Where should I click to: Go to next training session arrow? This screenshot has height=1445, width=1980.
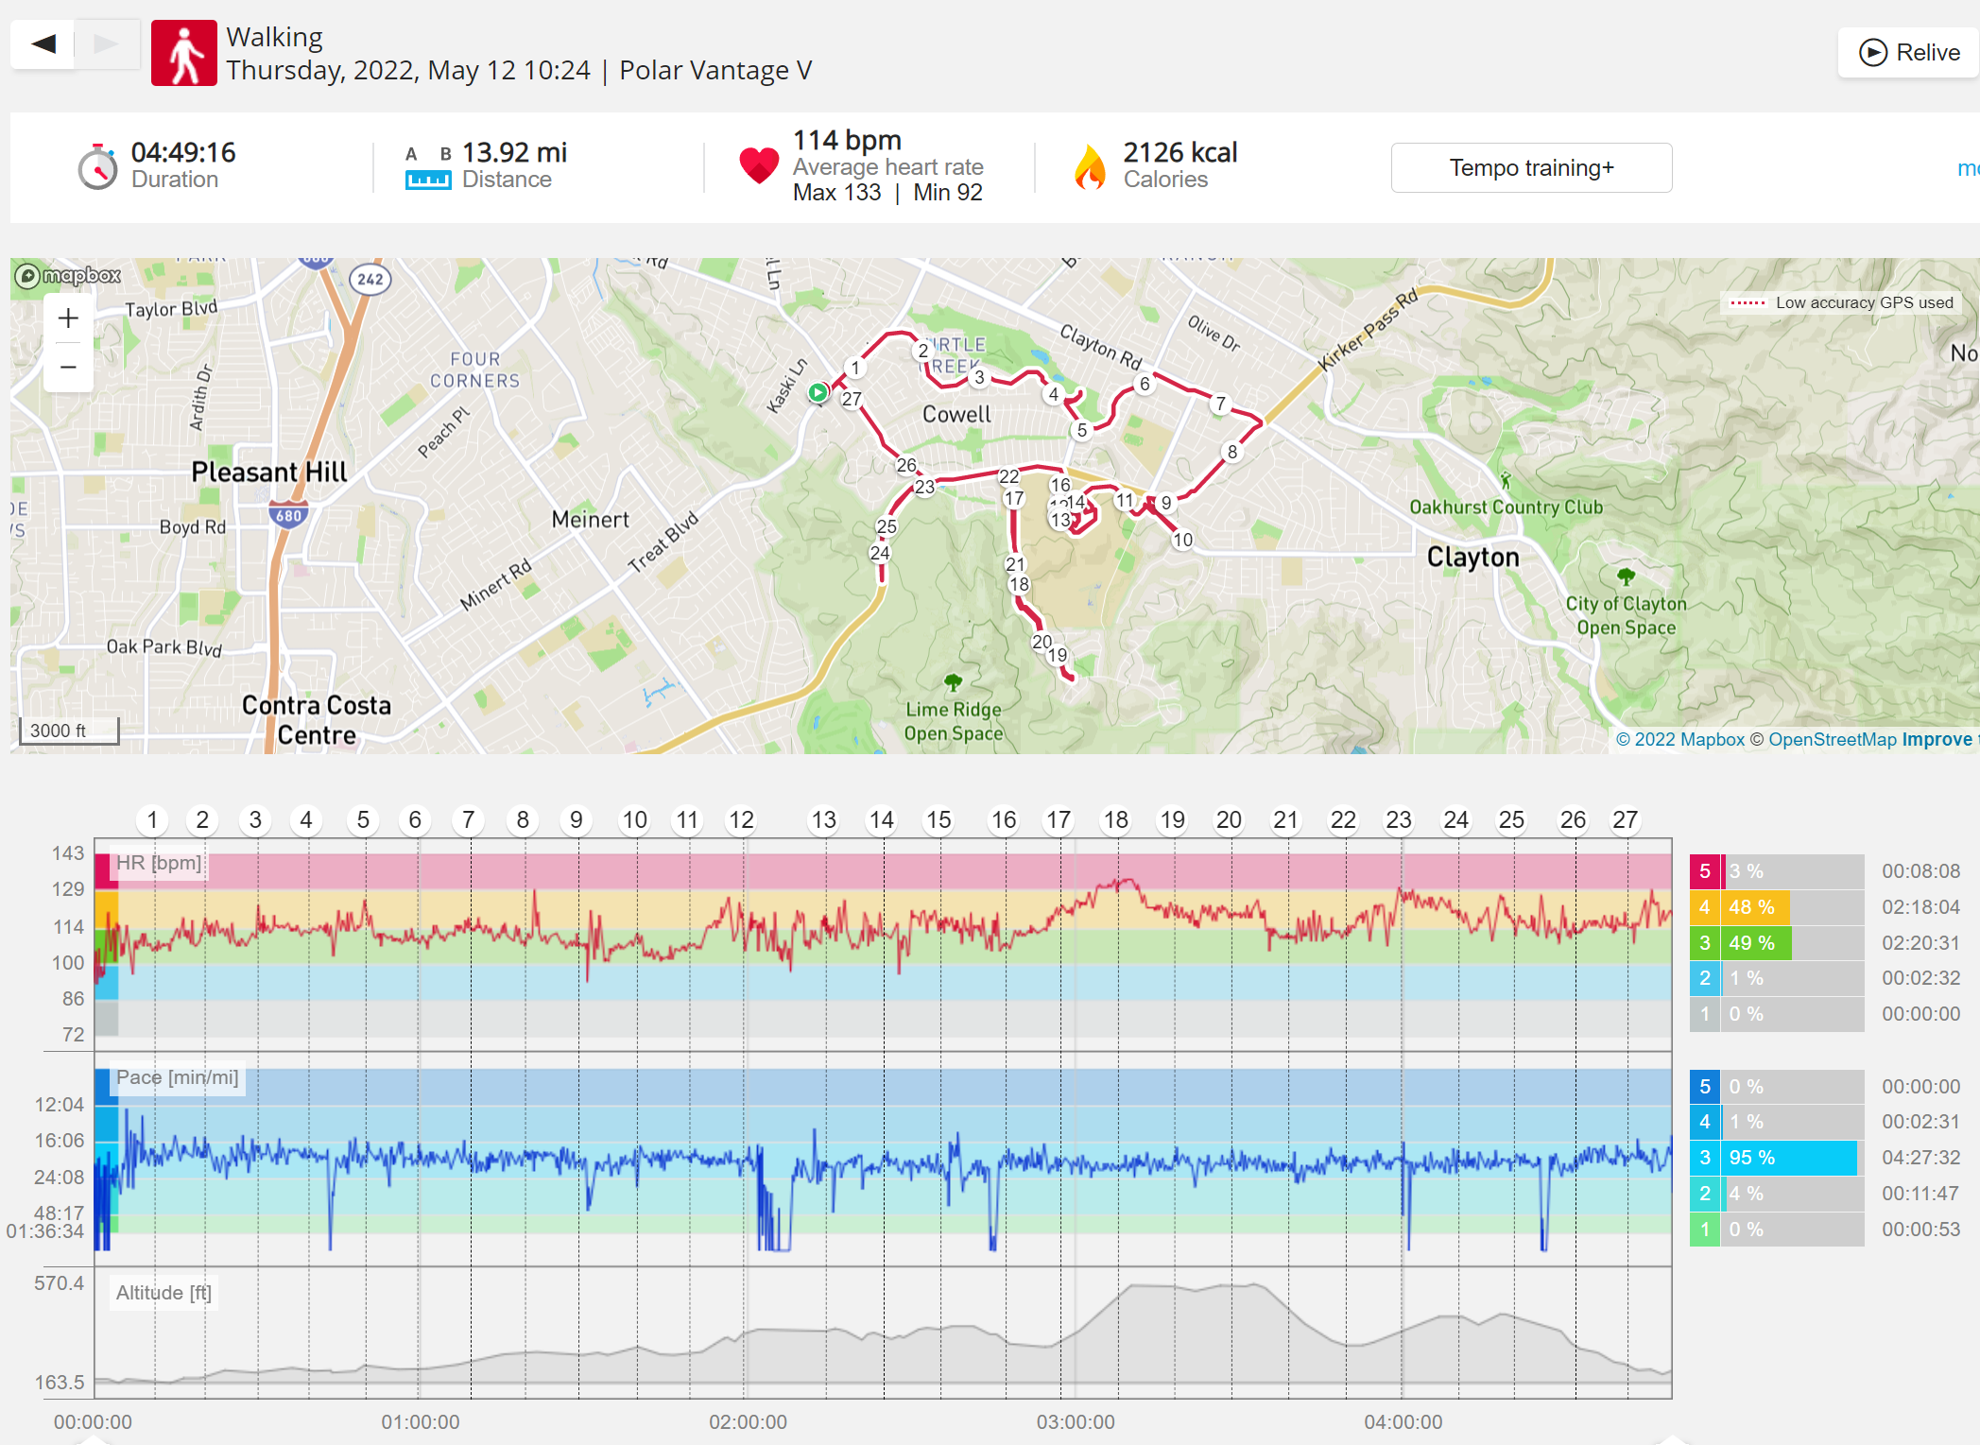107,43
